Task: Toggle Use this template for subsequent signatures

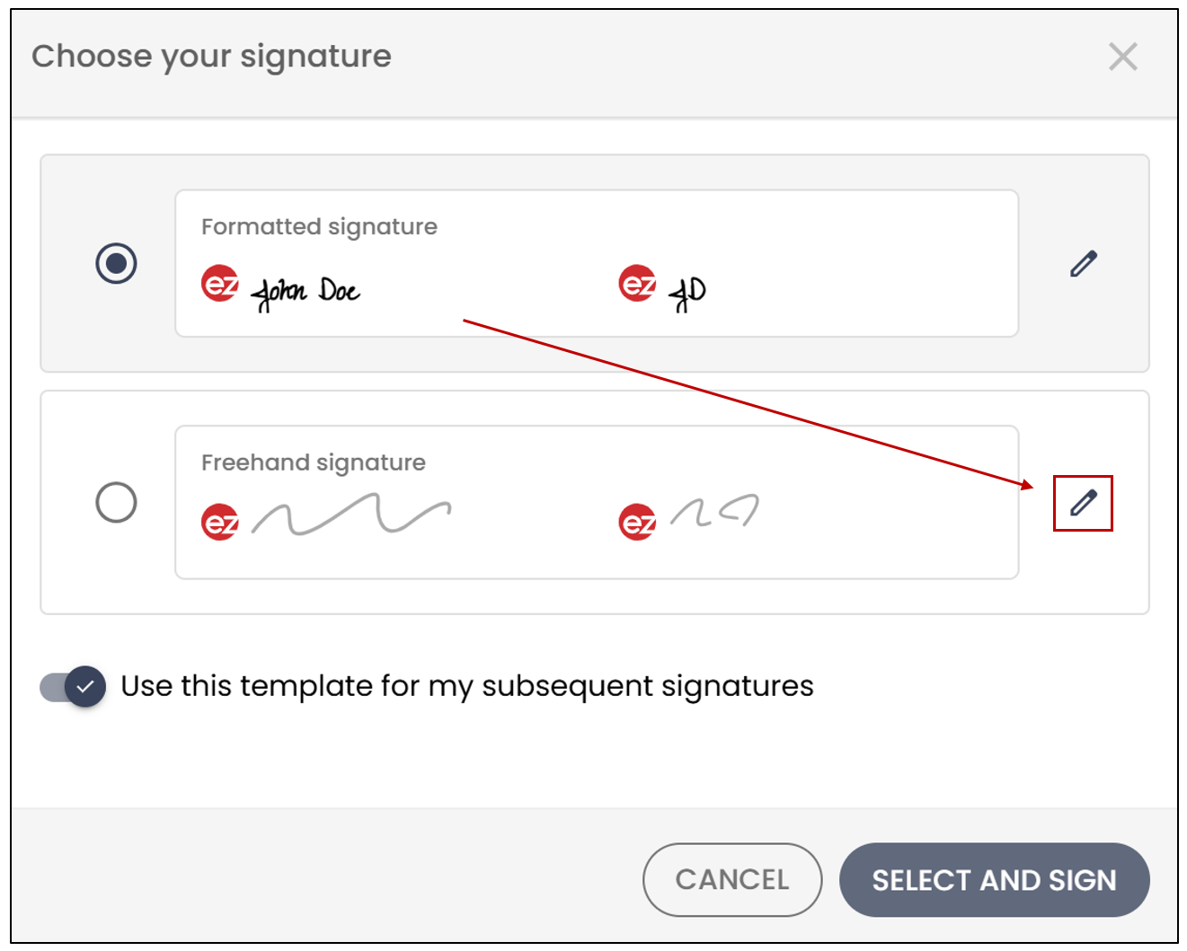Action: (x=73, y=687)
